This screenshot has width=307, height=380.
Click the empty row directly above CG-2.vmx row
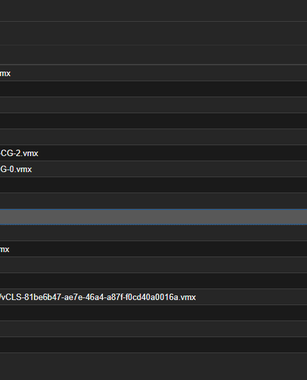tap(153, 137)
